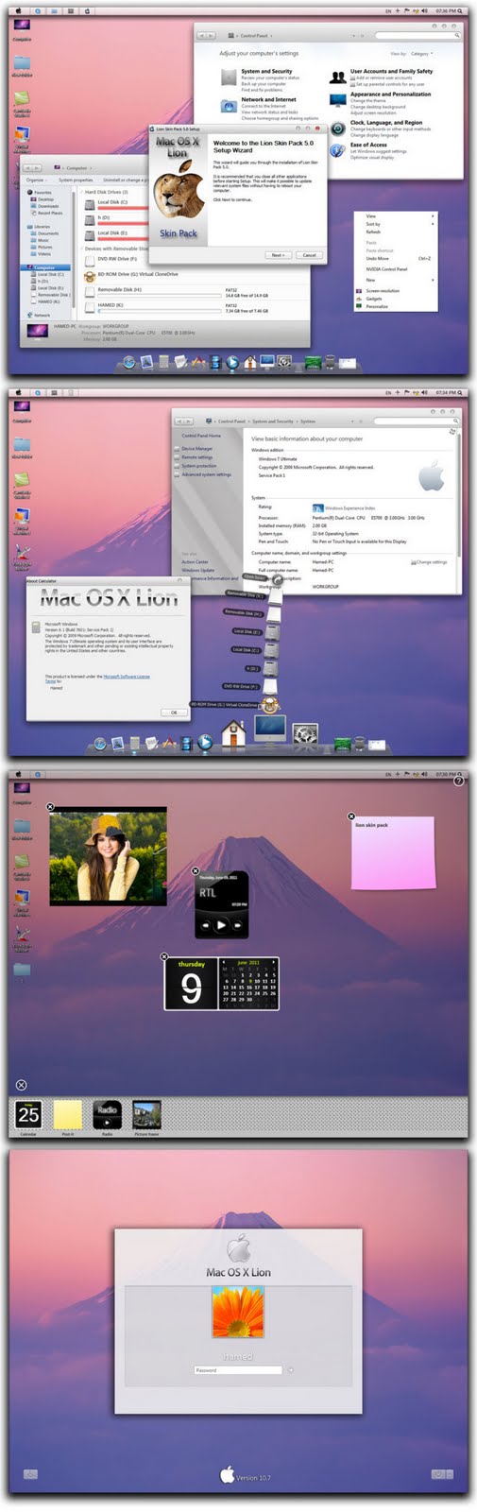
Task: Open Appearance and Personalization monitor icon
Action: click(337, 101)
